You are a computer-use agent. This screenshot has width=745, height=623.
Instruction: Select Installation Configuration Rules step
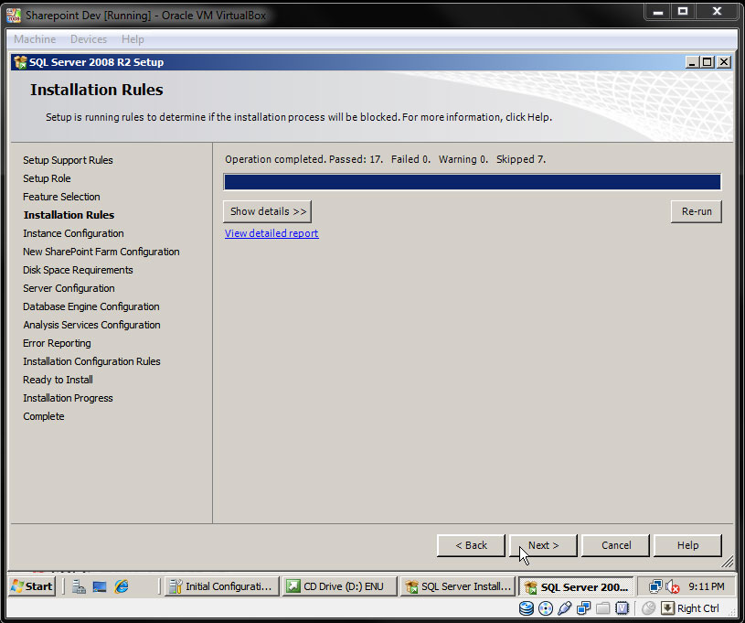(x=91, y=361)
